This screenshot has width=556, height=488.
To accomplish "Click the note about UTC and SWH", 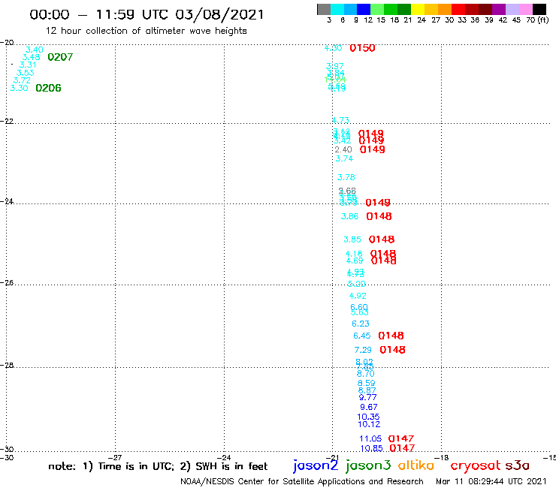I will pyautogui.click(x=158, y=466).
